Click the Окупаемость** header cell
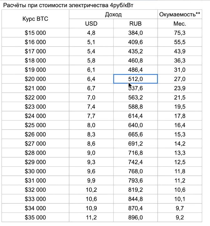This screenshot has height=226, width=210. point(180,14)
